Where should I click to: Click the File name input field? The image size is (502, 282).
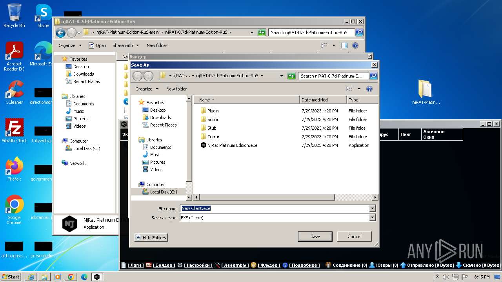click(275, 209)
